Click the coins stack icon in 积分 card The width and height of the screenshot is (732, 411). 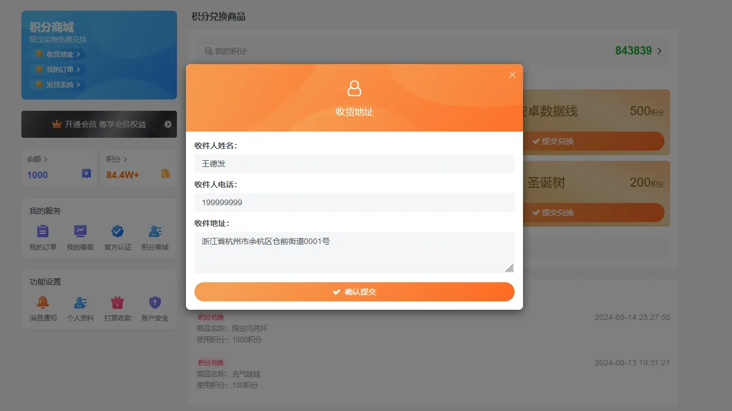pyautogui.click(x=165, y=174)
